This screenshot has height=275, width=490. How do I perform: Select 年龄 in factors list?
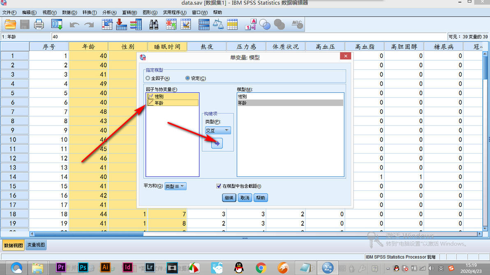[173, 103]
